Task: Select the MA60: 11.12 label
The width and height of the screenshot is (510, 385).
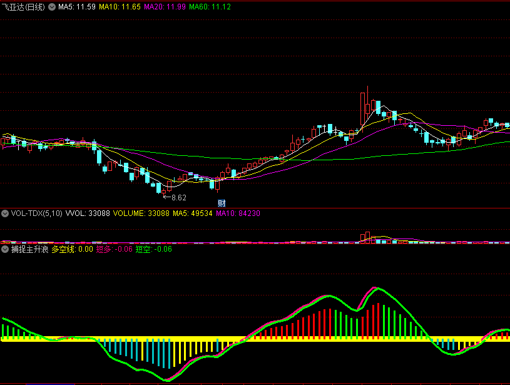Action: (x=210, y=7)
